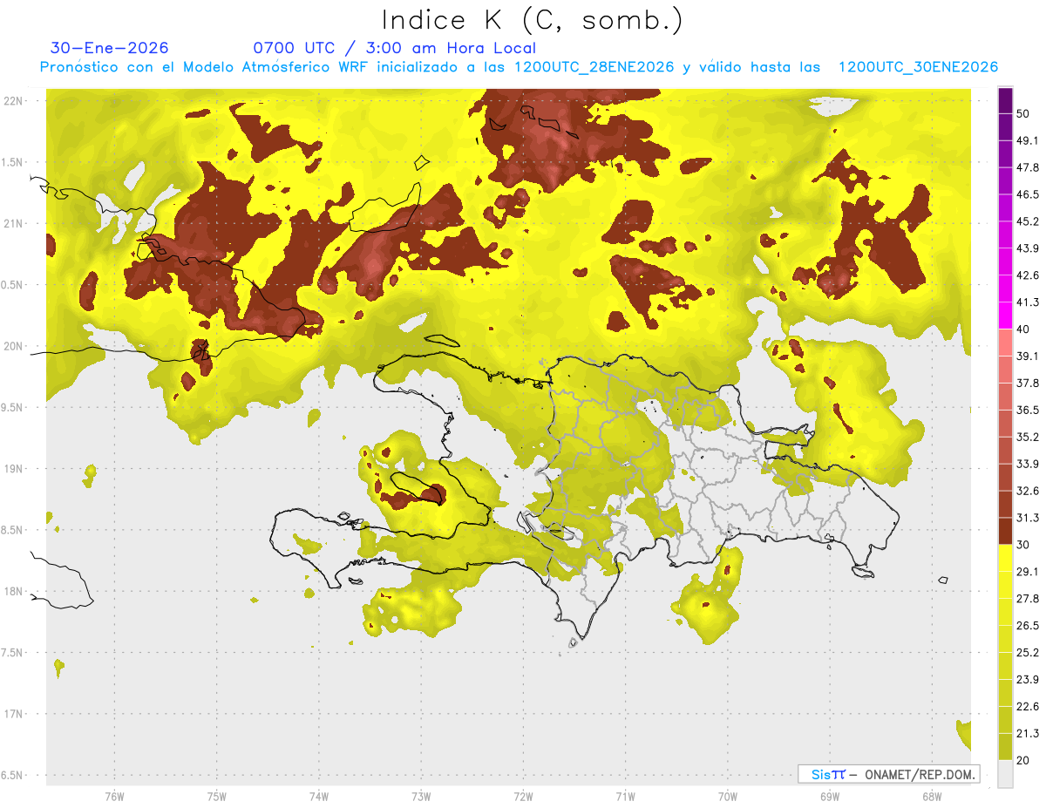Image resolution: width=1046 pixels, height=808 pixels.
Task: Select the '21N' latitude axis label
Action: 15,223
